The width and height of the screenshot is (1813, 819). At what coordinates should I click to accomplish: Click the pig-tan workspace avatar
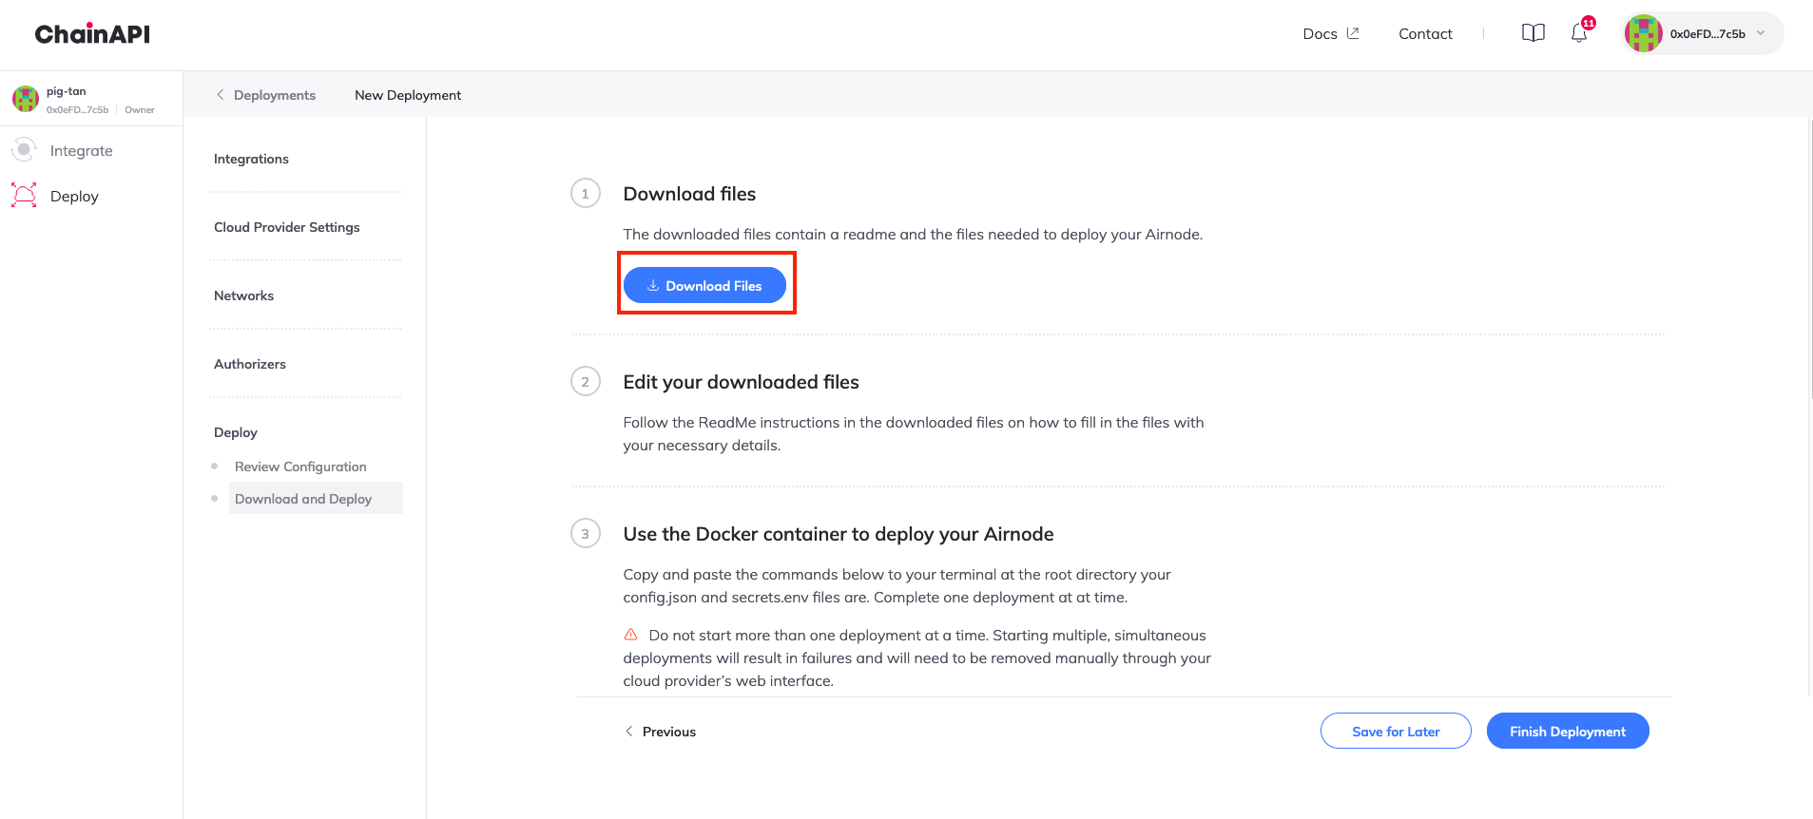pos(26,99)
